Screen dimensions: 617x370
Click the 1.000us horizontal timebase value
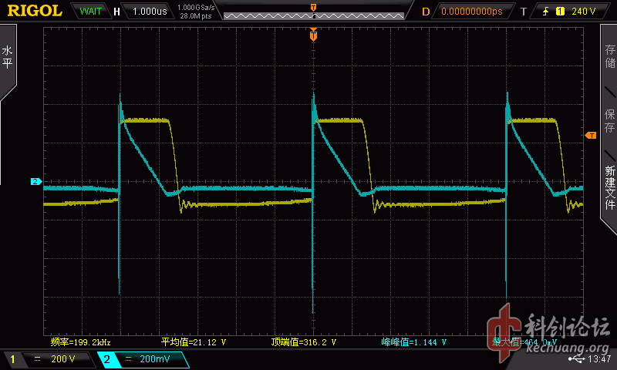click(150, 12)
